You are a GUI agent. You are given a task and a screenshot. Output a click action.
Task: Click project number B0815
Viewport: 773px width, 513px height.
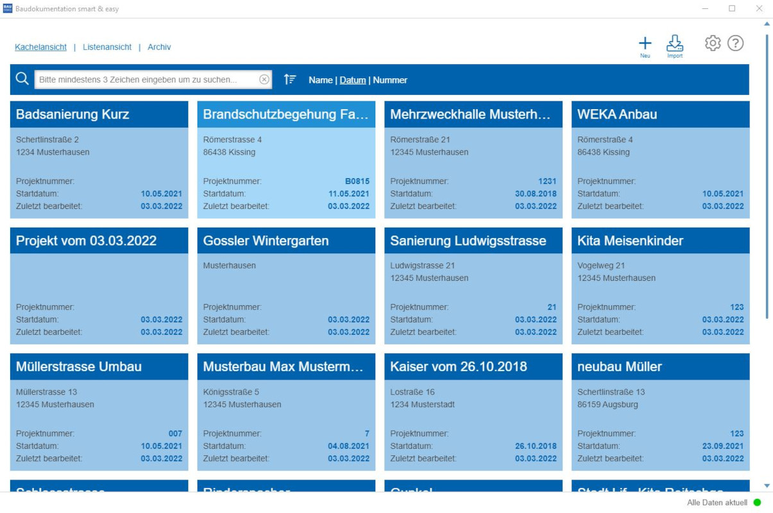point(357,181)
